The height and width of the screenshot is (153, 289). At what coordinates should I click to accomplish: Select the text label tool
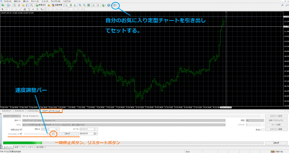point(38,9)
